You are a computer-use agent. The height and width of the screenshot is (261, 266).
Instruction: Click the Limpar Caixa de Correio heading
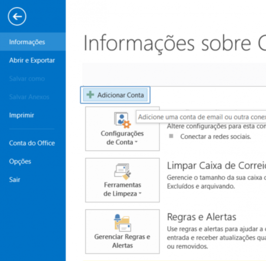pyautogui.click(x=216, y=166)
